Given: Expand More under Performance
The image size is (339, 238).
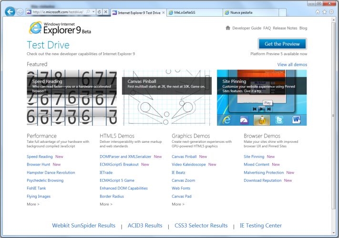Looking at the screenshot, I should [33, 204].
